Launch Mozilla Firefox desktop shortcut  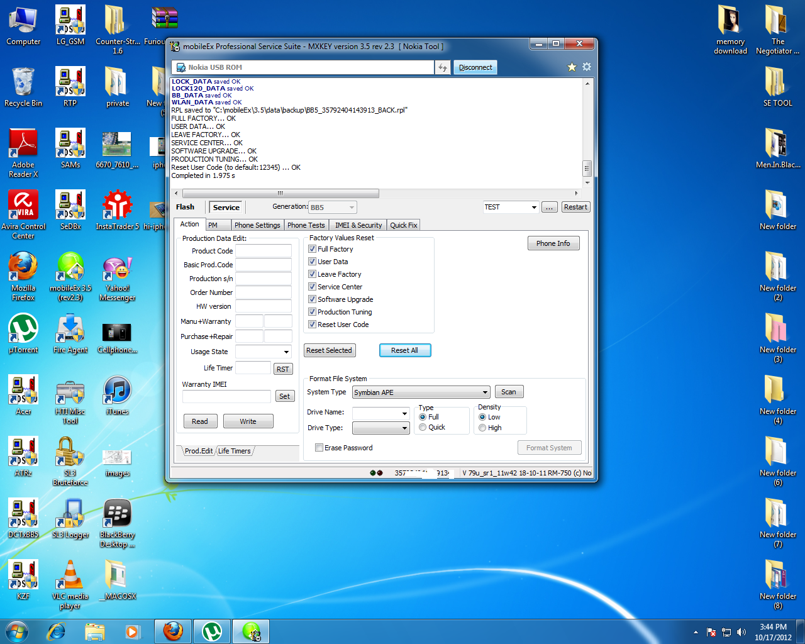point(23,277)
